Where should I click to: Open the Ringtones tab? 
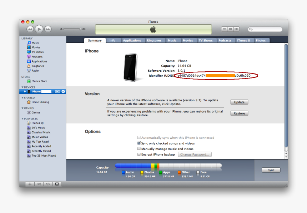pyautogui.click(x=154, y=41)
